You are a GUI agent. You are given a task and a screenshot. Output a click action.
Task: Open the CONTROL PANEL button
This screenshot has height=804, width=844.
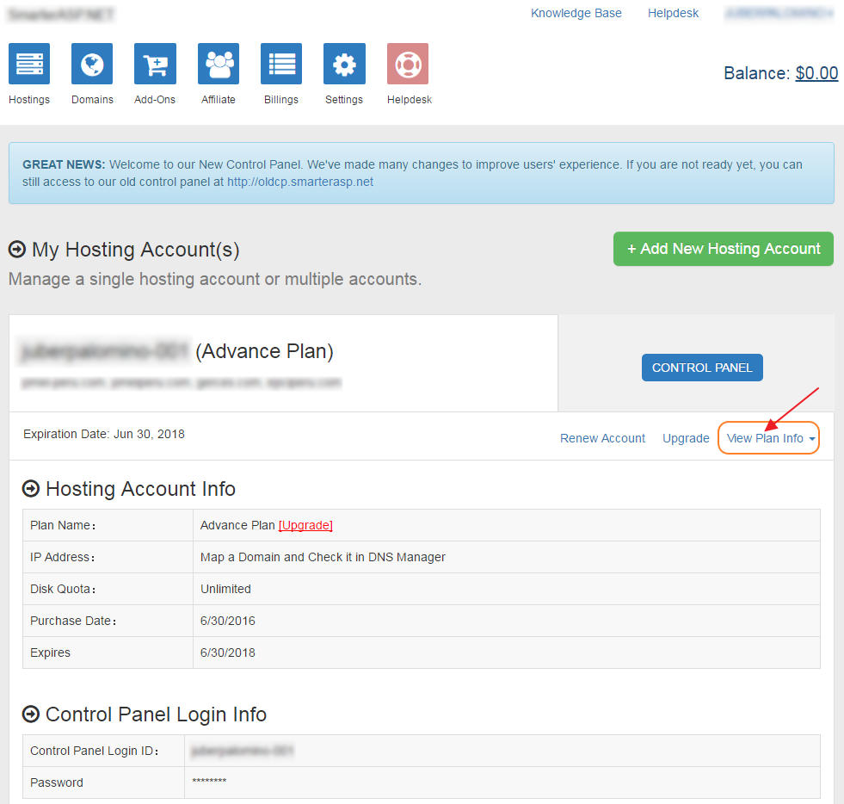[x=702, y=367]
